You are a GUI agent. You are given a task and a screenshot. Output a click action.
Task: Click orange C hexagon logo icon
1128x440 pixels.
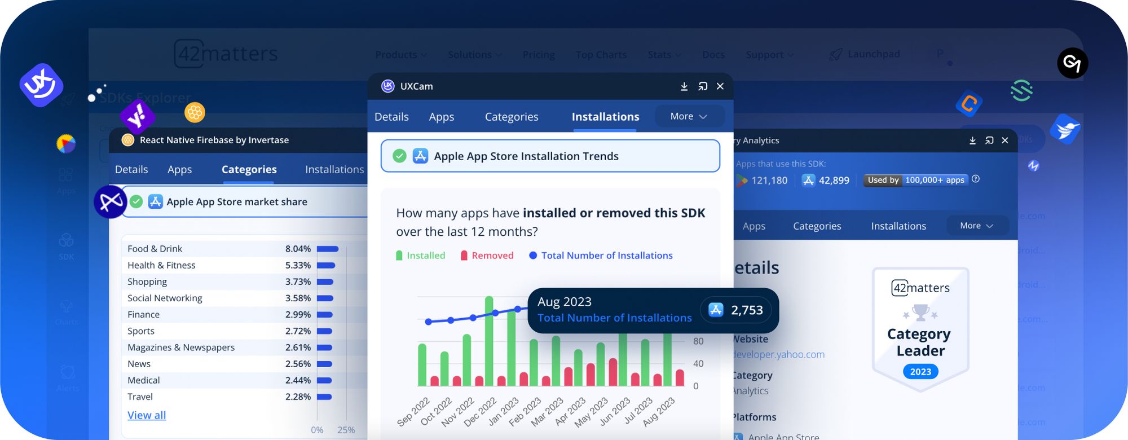click(x=969, y=104)
